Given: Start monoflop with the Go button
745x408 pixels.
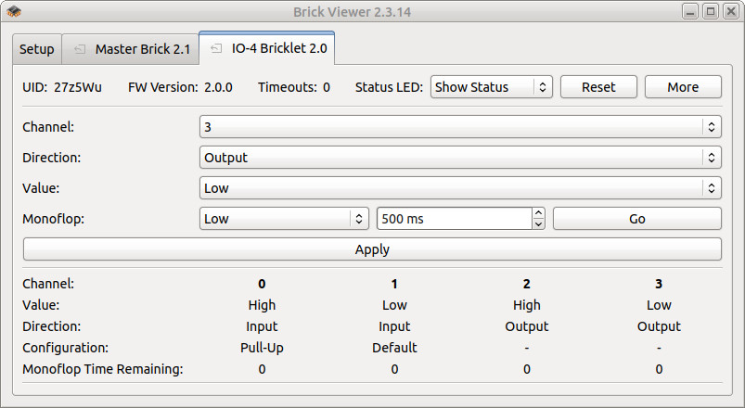Looking at the screenshot, I should point(636,219).
